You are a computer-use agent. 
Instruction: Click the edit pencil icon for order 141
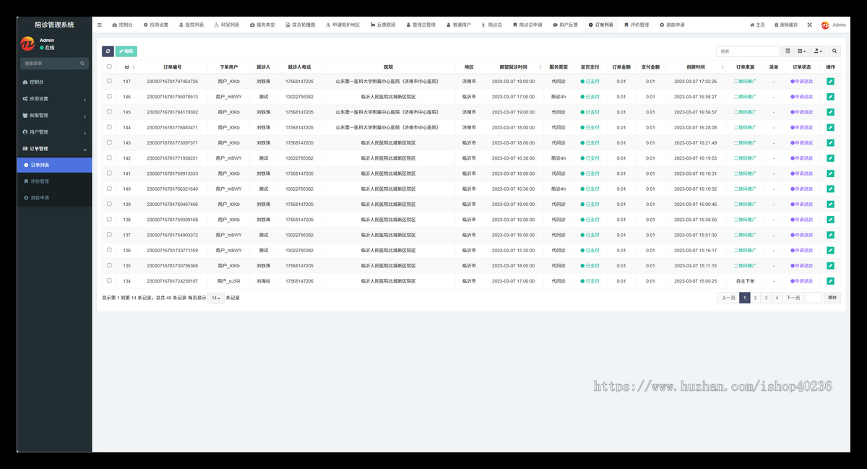[x=830, y=173]
